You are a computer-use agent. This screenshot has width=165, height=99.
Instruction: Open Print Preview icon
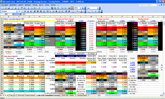pyautogui.click(x=18, y=8)
